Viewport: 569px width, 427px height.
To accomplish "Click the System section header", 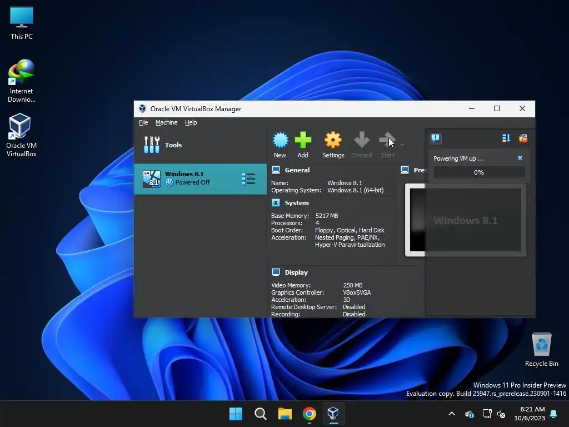I will (x=297, y=203).
